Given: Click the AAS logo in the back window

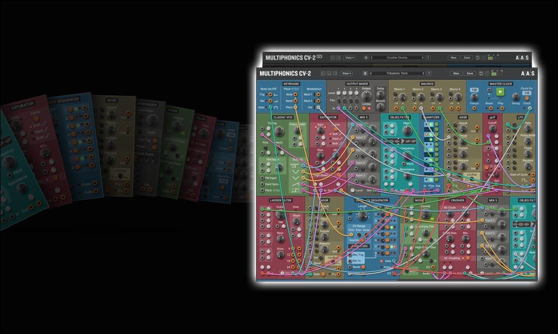Looking at the screenshot, I should click(x=522, y=58).
